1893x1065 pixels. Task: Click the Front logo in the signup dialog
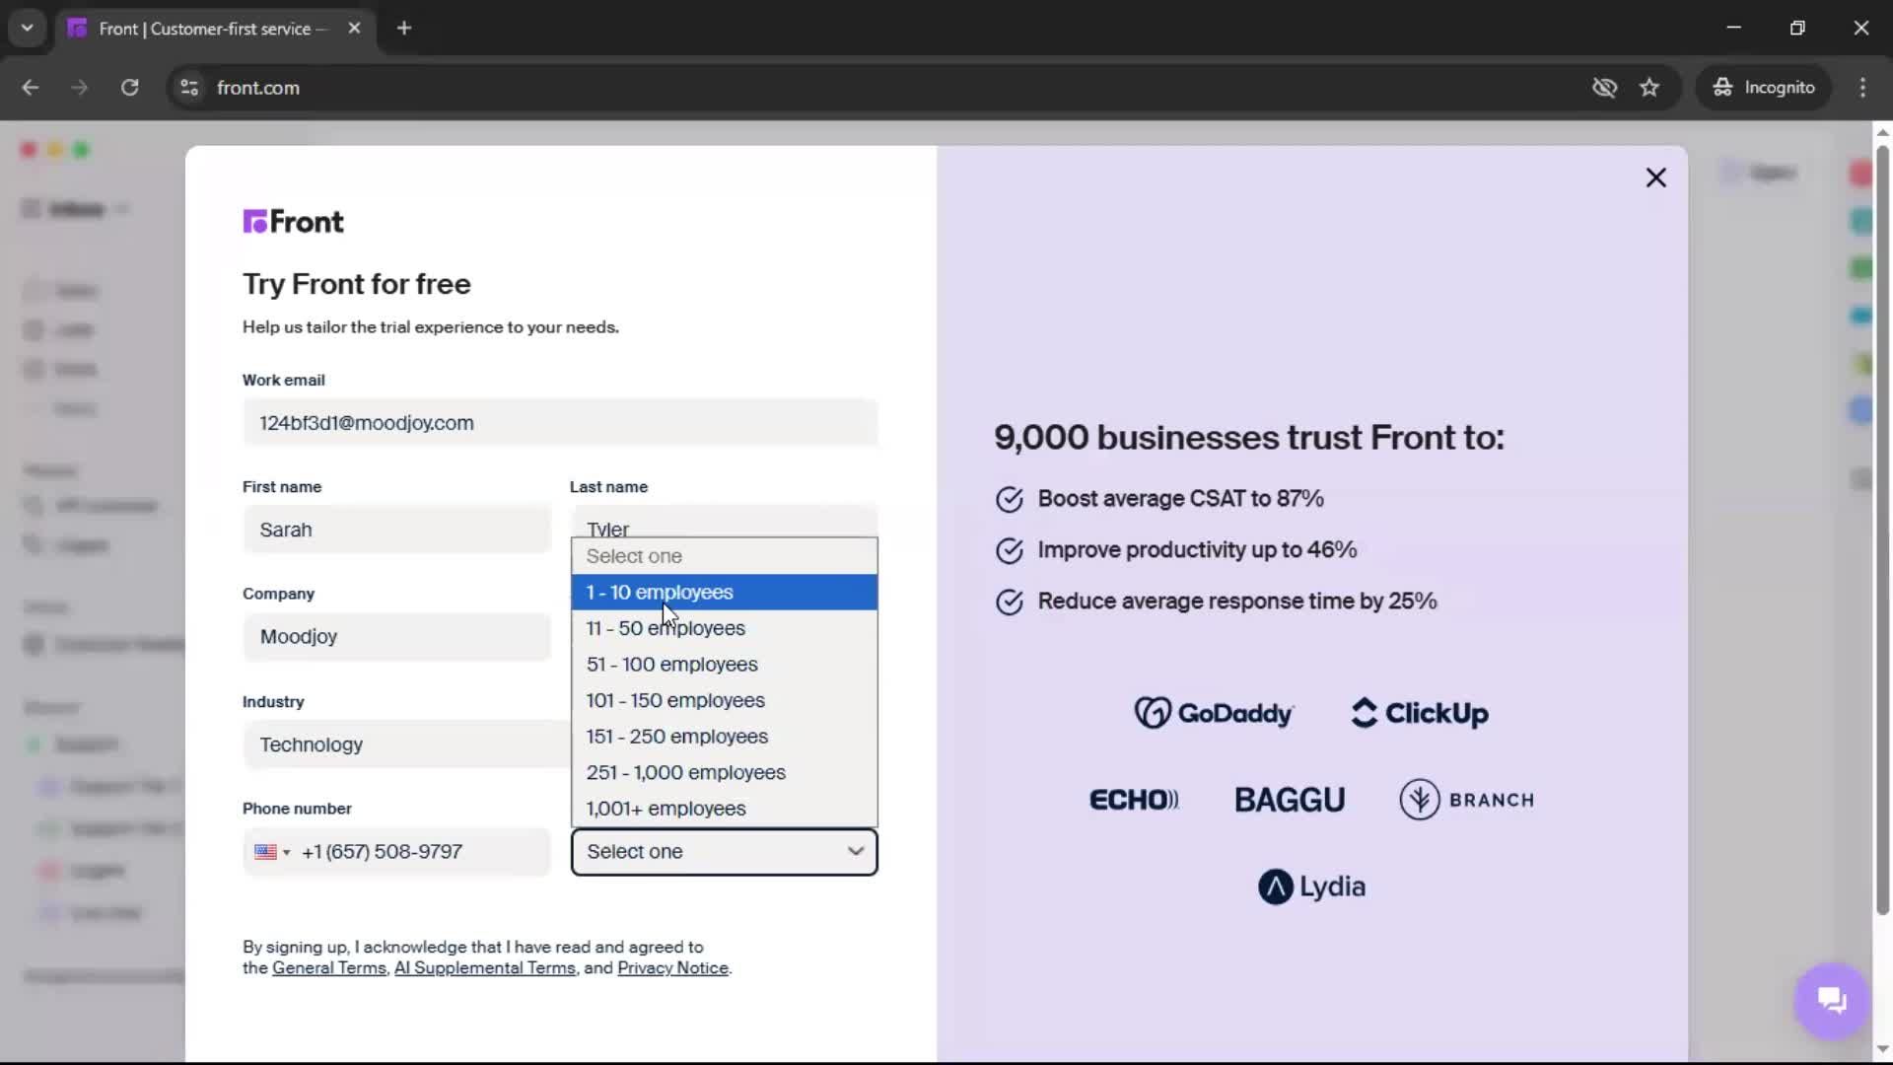tap(293, 221)
